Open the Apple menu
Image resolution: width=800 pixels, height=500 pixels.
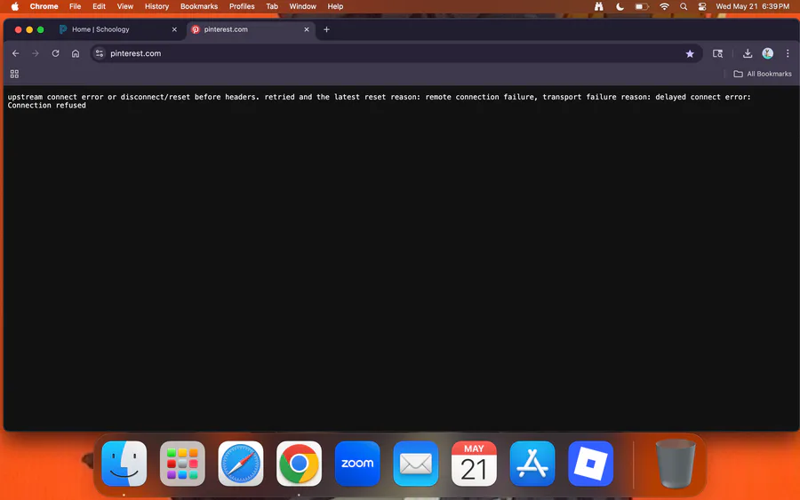[15, 6]
